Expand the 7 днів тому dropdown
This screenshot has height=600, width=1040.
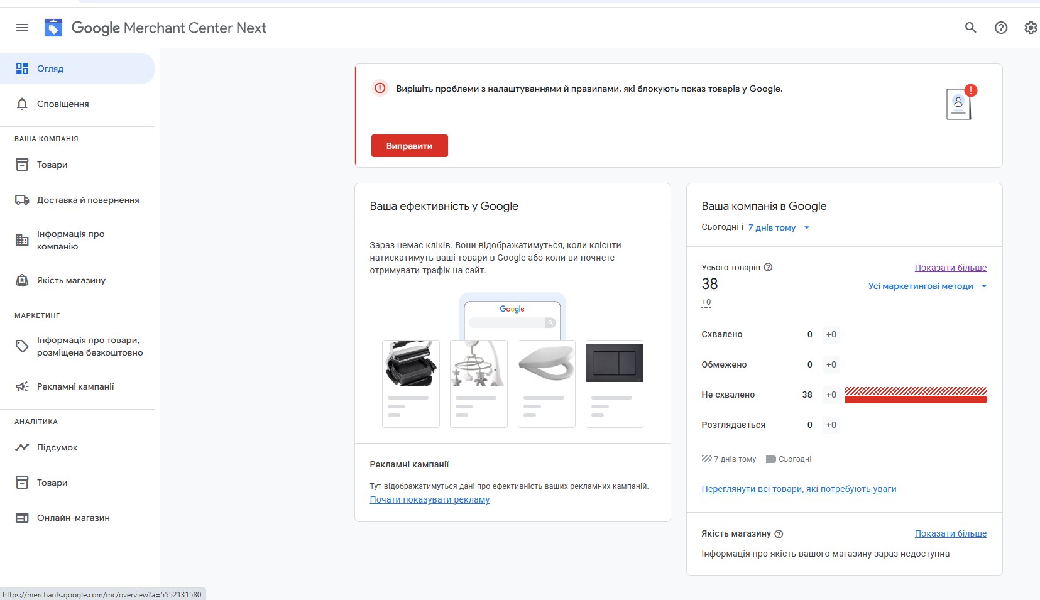(779, 227)
